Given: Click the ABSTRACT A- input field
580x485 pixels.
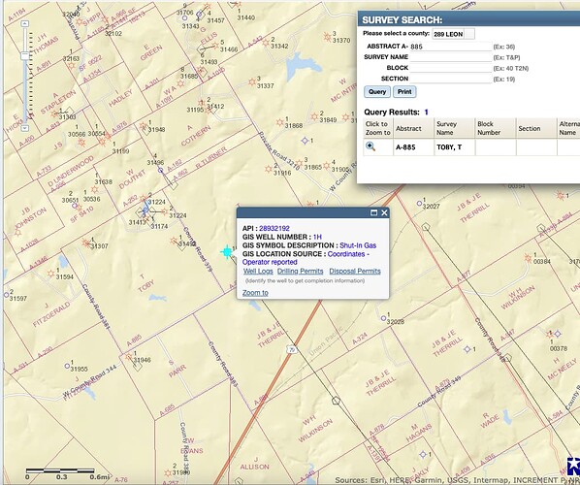Looking at the screenshot, I should pos(450,47).
